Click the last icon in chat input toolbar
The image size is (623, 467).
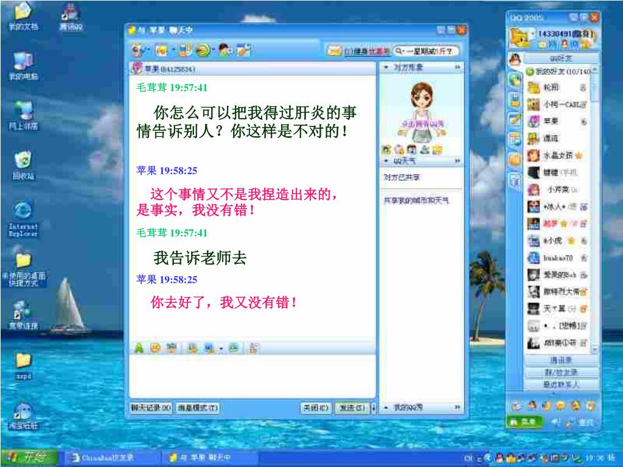click(253, 348)
